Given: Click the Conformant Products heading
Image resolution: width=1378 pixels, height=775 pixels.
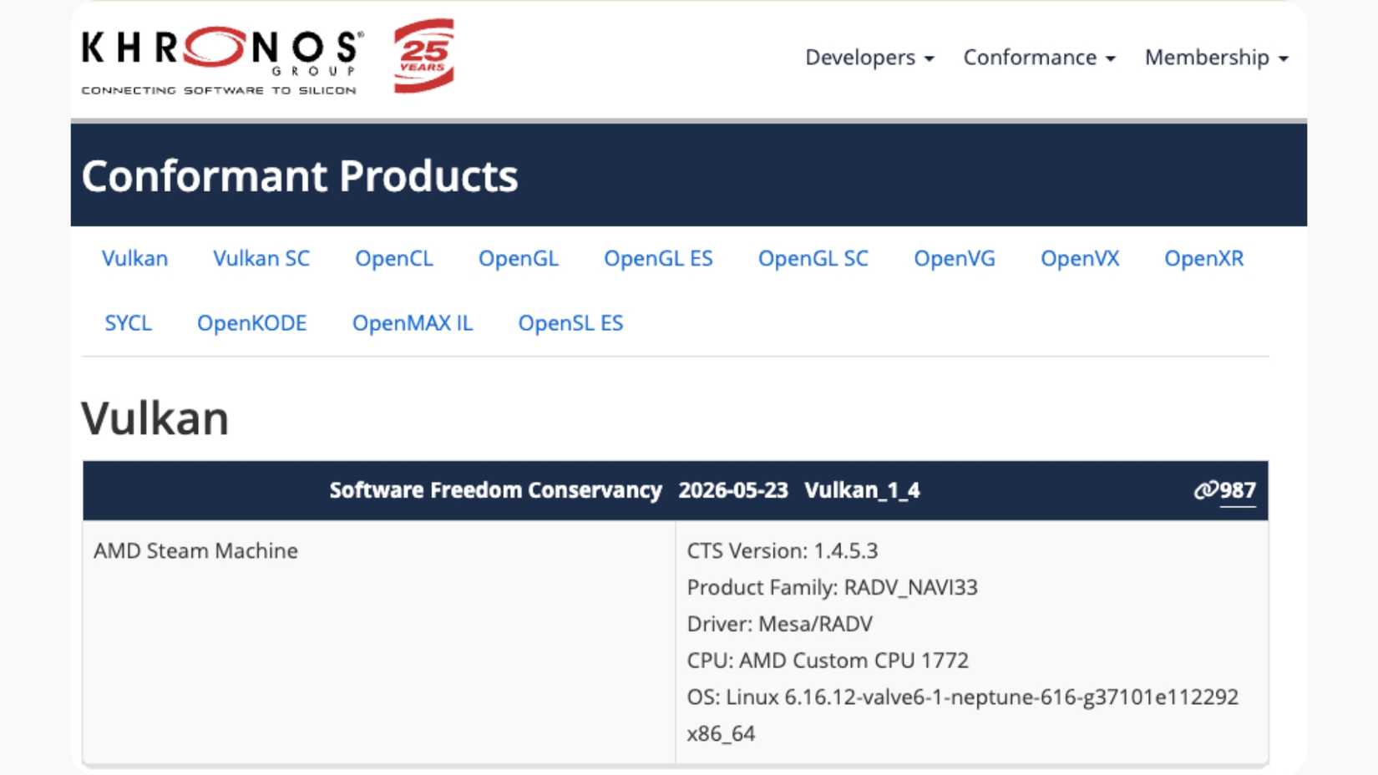Looking at the screenshot, I should point(300,176).
